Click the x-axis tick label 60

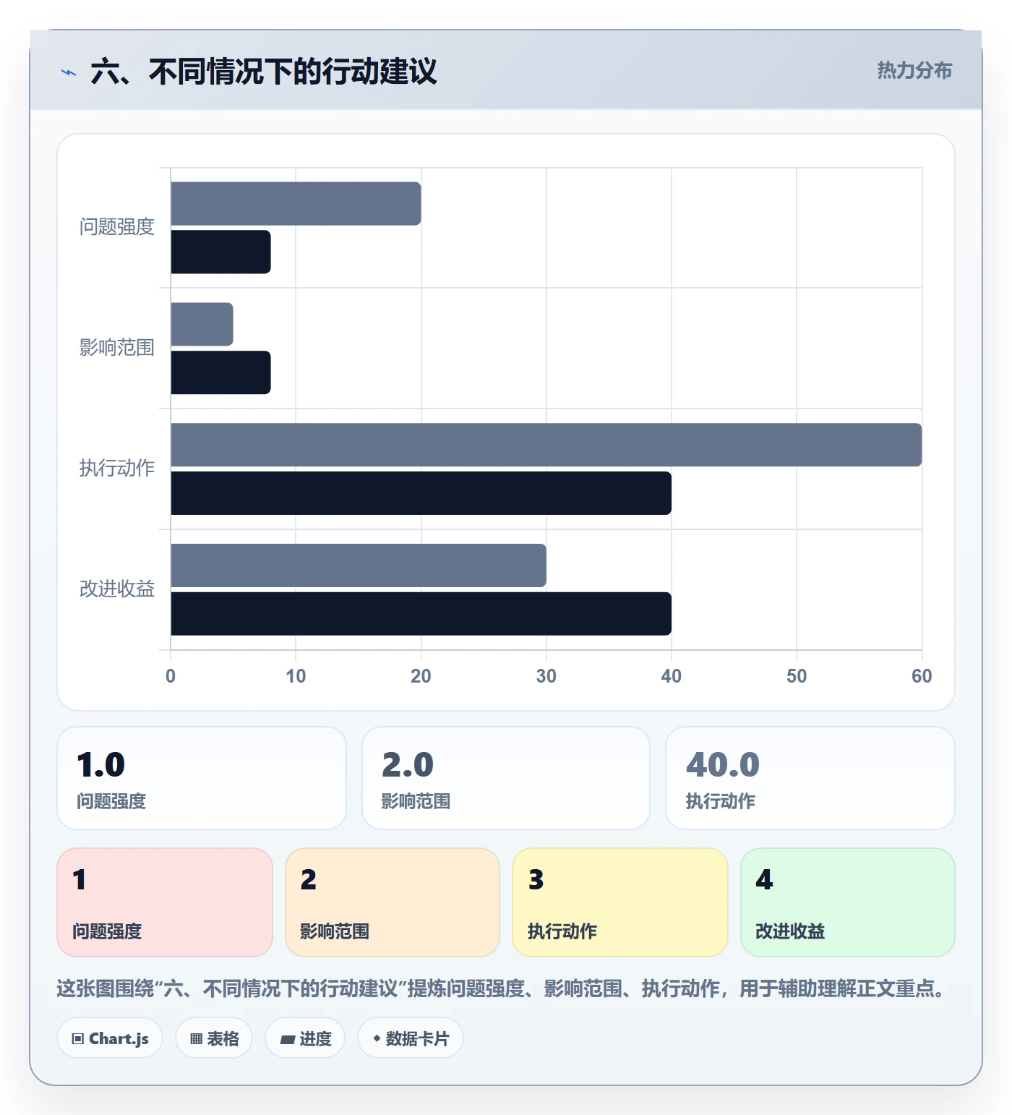pos(922,676)
